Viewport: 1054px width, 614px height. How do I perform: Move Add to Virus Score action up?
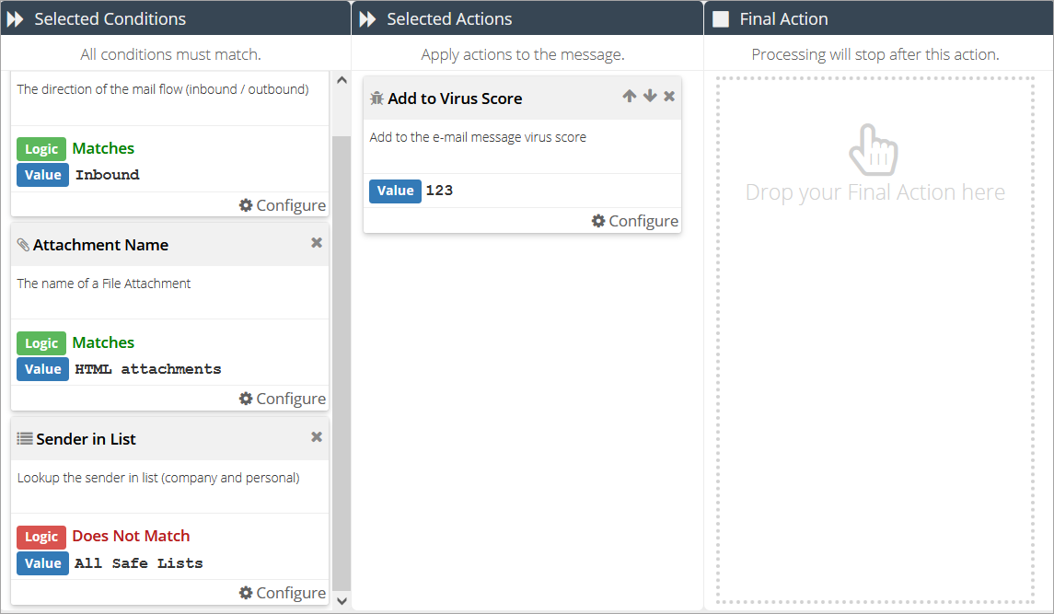point(630,97)
